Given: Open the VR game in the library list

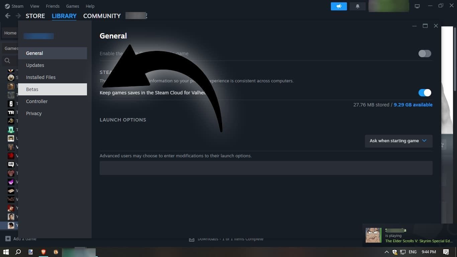Looking at the screenshot, I should pos(11,164).
